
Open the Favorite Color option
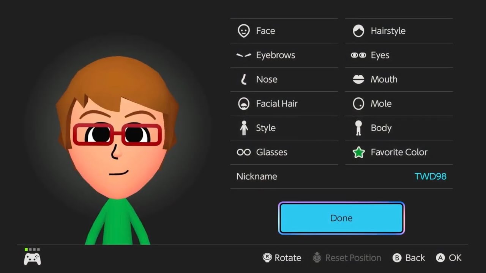399,152
